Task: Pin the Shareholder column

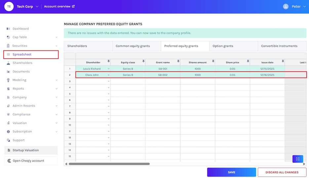Action: point(109,61)
